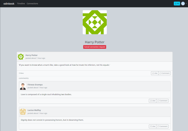
Task: Open the notifications bell showing 46
Action: click(177, 3)
